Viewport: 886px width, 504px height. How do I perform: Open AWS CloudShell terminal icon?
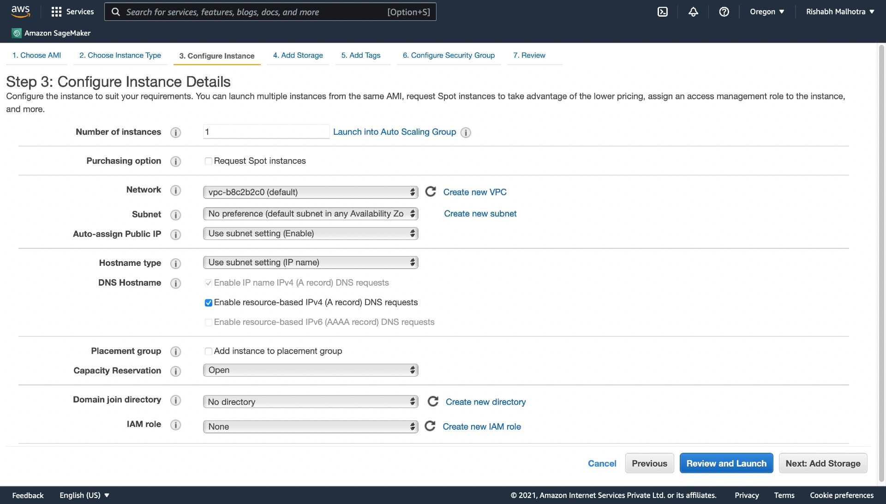pyautogui.click(x=663, y=12)
